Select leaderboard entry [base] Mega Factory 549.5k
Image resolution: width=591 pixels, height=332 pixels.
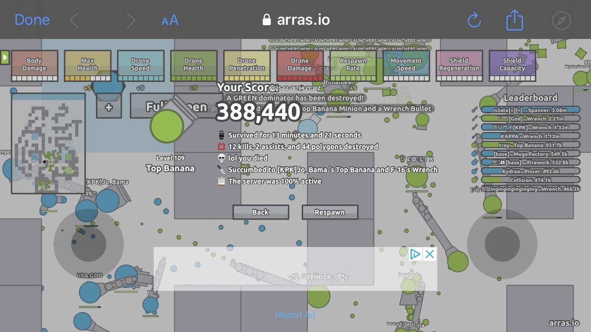530,154
